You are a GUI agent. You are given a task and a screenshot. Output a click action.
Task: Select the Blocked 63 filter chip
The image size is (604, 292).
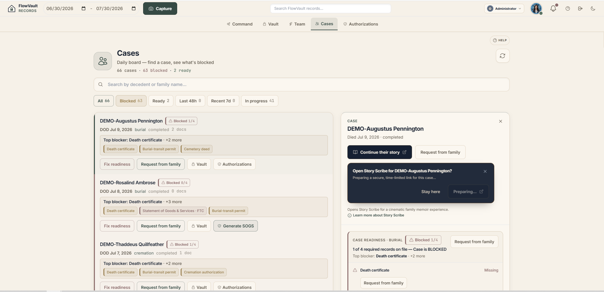(131, 101)
